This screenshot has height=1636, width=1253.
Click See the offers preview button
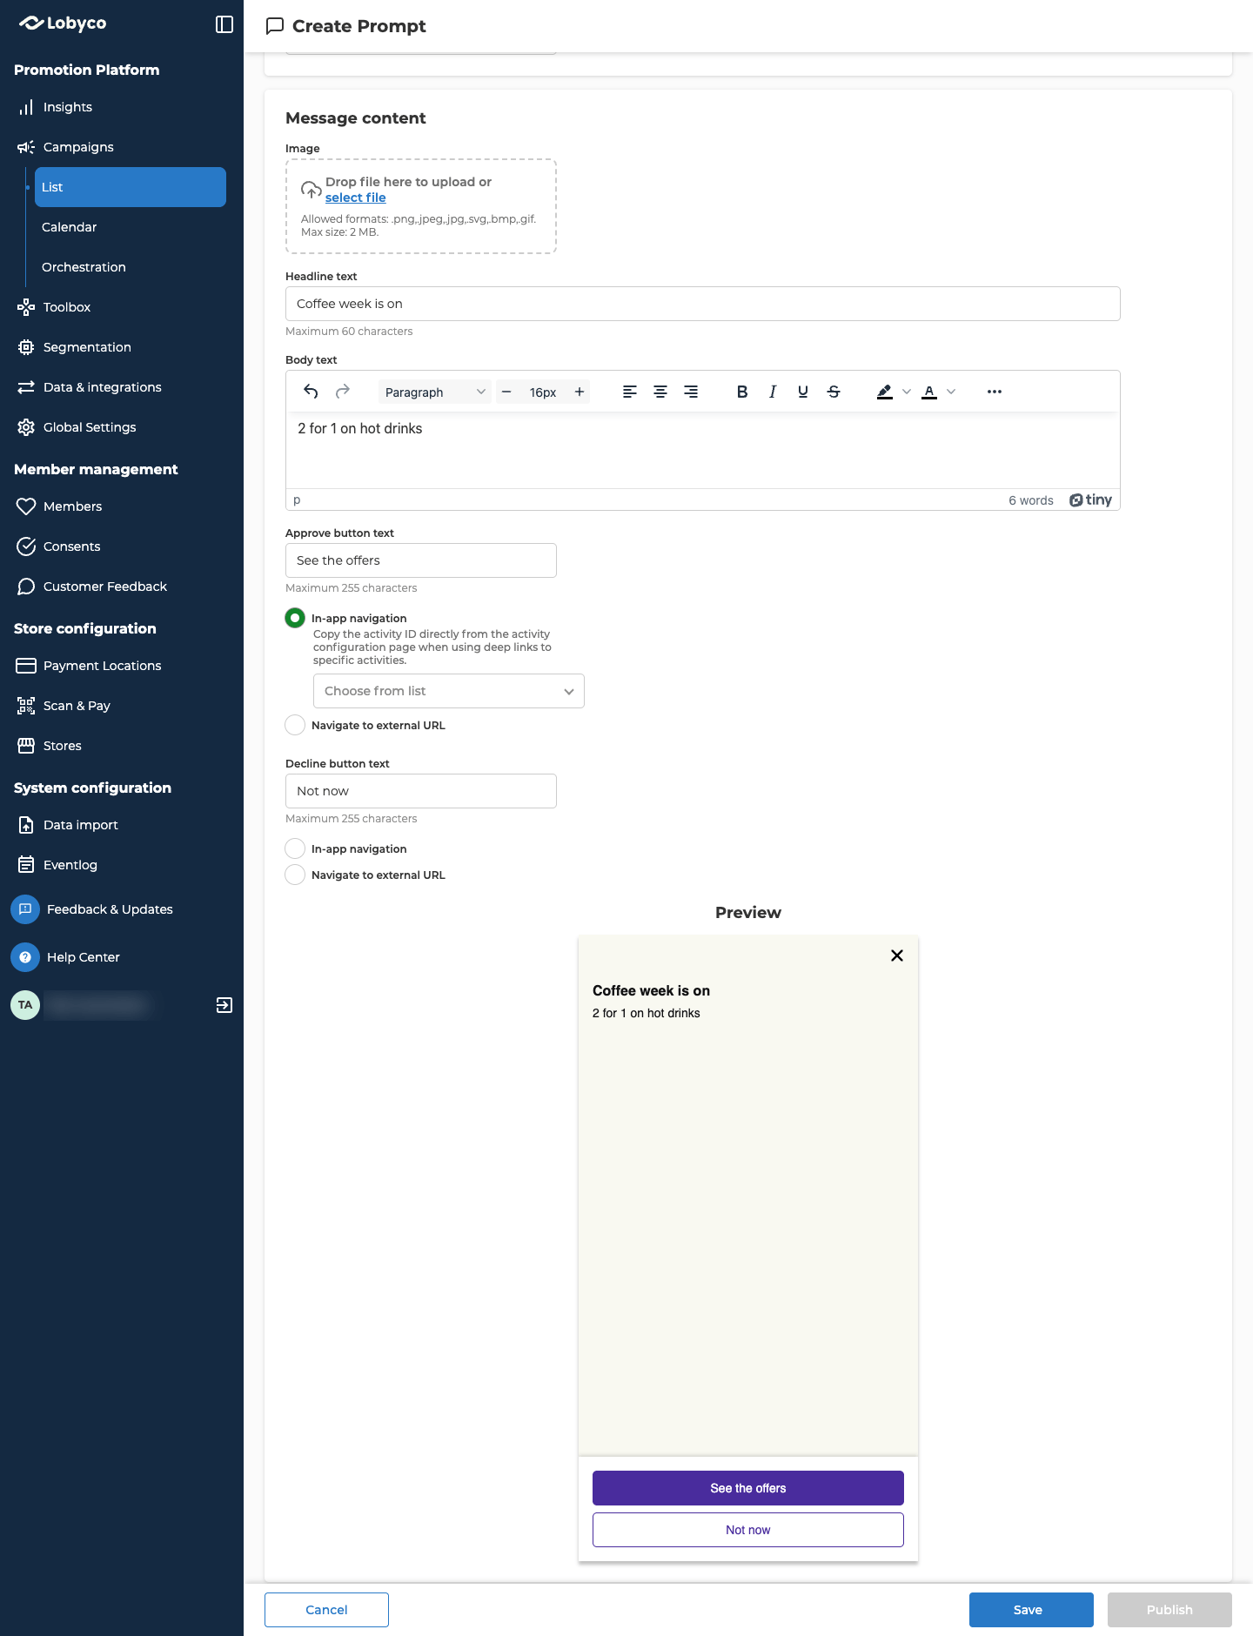click(748, 1488)
